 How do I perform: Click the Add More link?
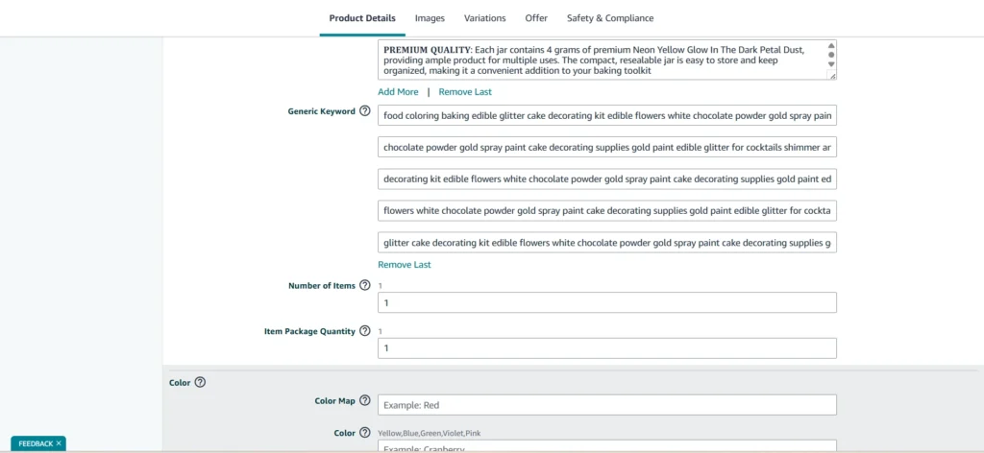398,92
